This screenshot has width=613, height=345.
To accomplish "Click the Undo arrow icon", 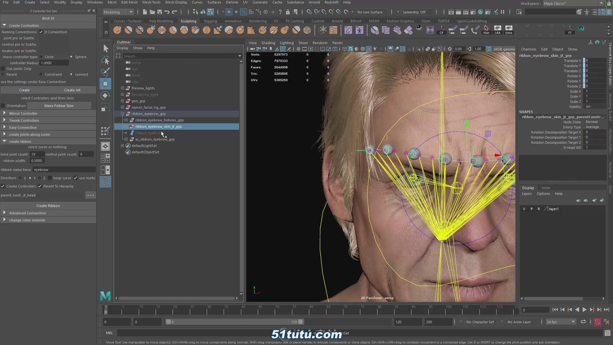I will coord(167,12).
